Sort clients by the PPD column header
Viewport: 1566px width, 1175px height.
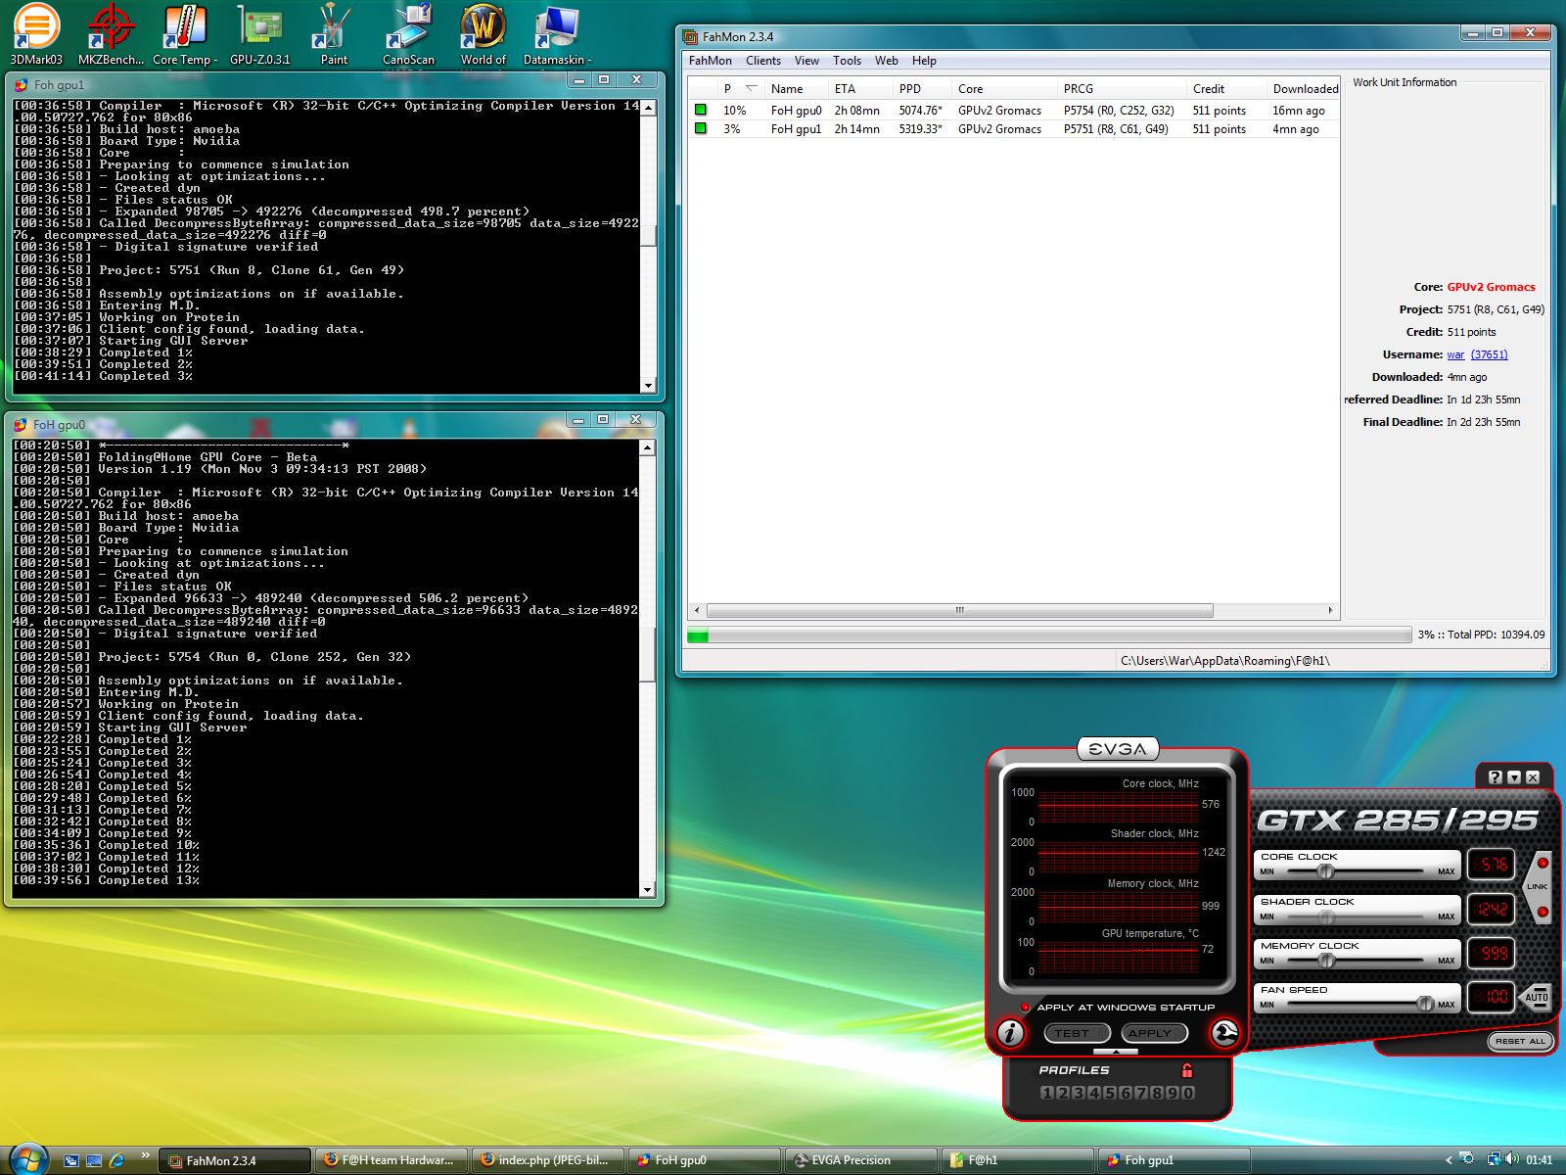922,88
